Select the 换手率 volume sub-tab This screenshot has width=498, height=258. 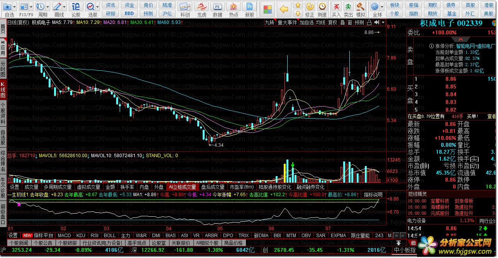127,187
